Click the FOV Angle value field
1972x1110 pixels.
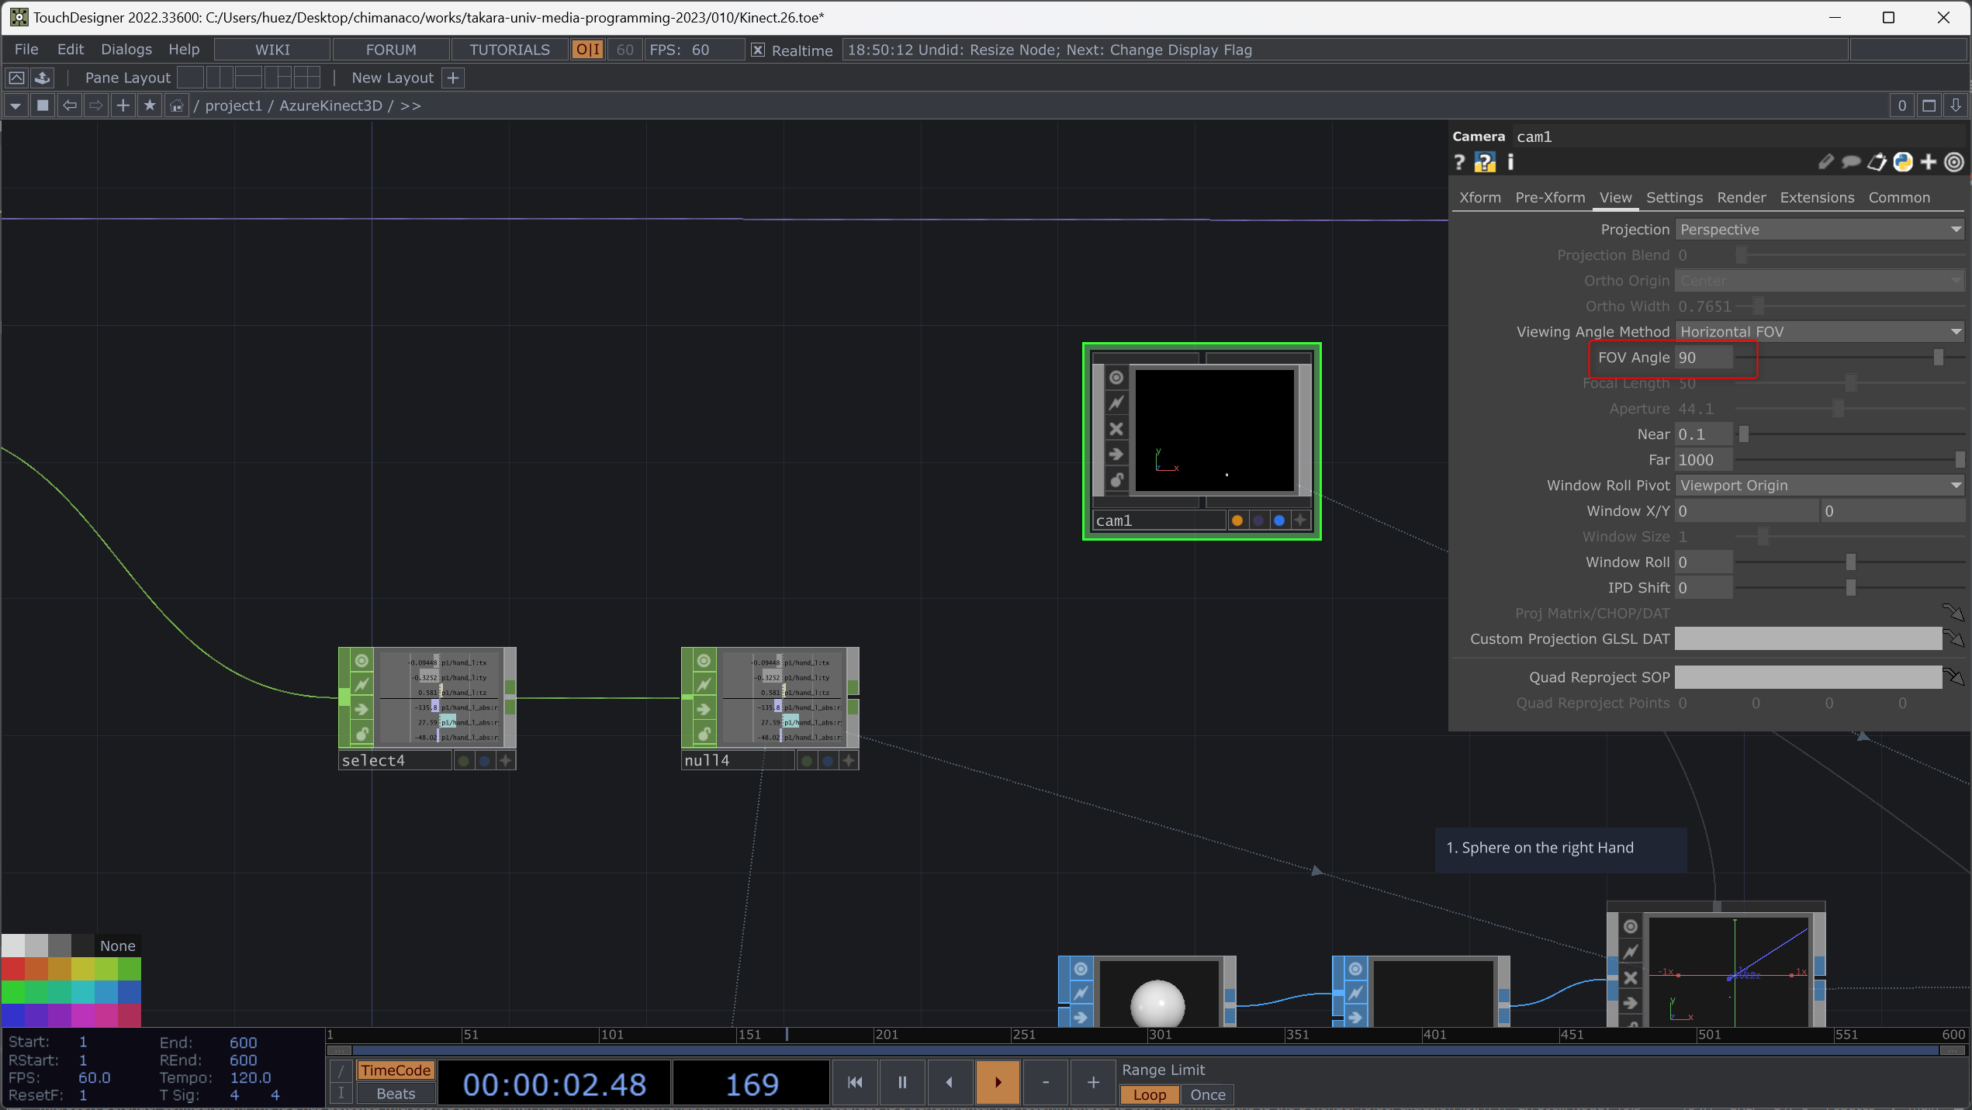pyautogui.click(x=1704, y=358)
